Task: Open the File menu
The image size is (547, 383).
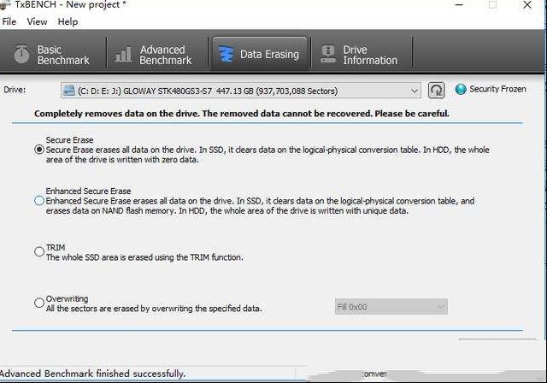Action: tap(9, 21)
